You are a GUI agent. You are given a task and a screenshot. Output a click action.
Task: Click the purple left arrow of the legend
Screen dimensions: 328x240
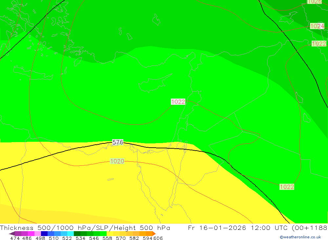pos(11,233)
